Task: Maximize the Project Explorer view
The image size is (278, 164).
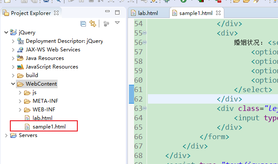Action: pyautogui.click(x=117, y=12)
